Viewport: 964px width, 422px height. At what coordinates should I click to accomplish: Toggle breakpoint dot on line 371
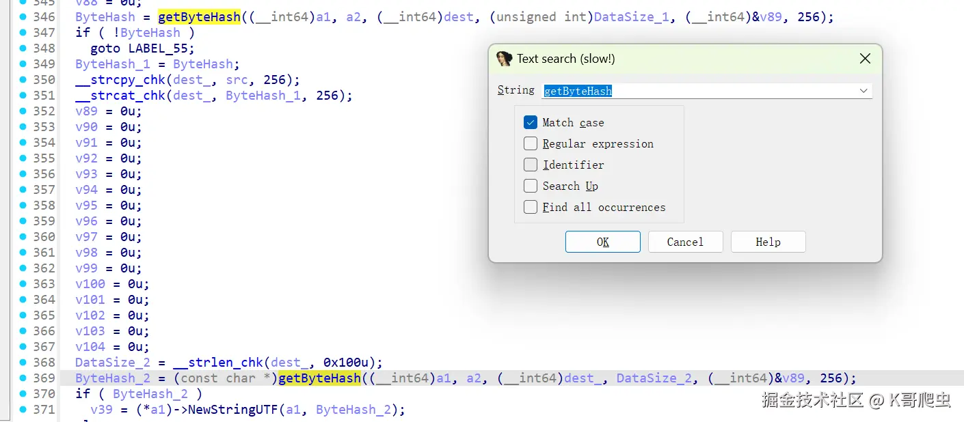(23, 409)
